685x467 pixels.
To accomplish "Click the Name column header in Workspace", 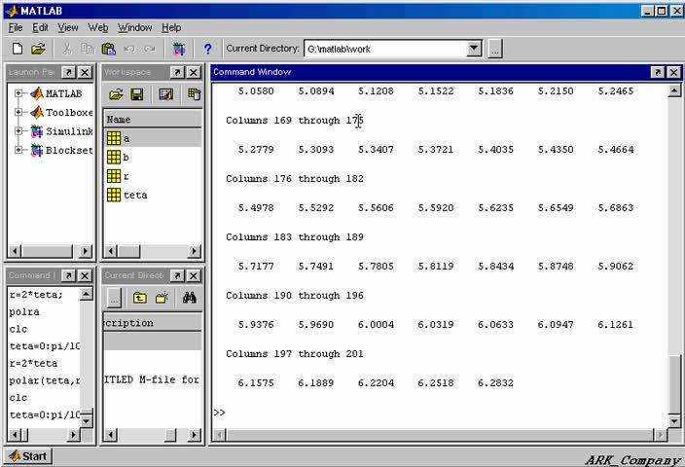I will click(152, 120).
